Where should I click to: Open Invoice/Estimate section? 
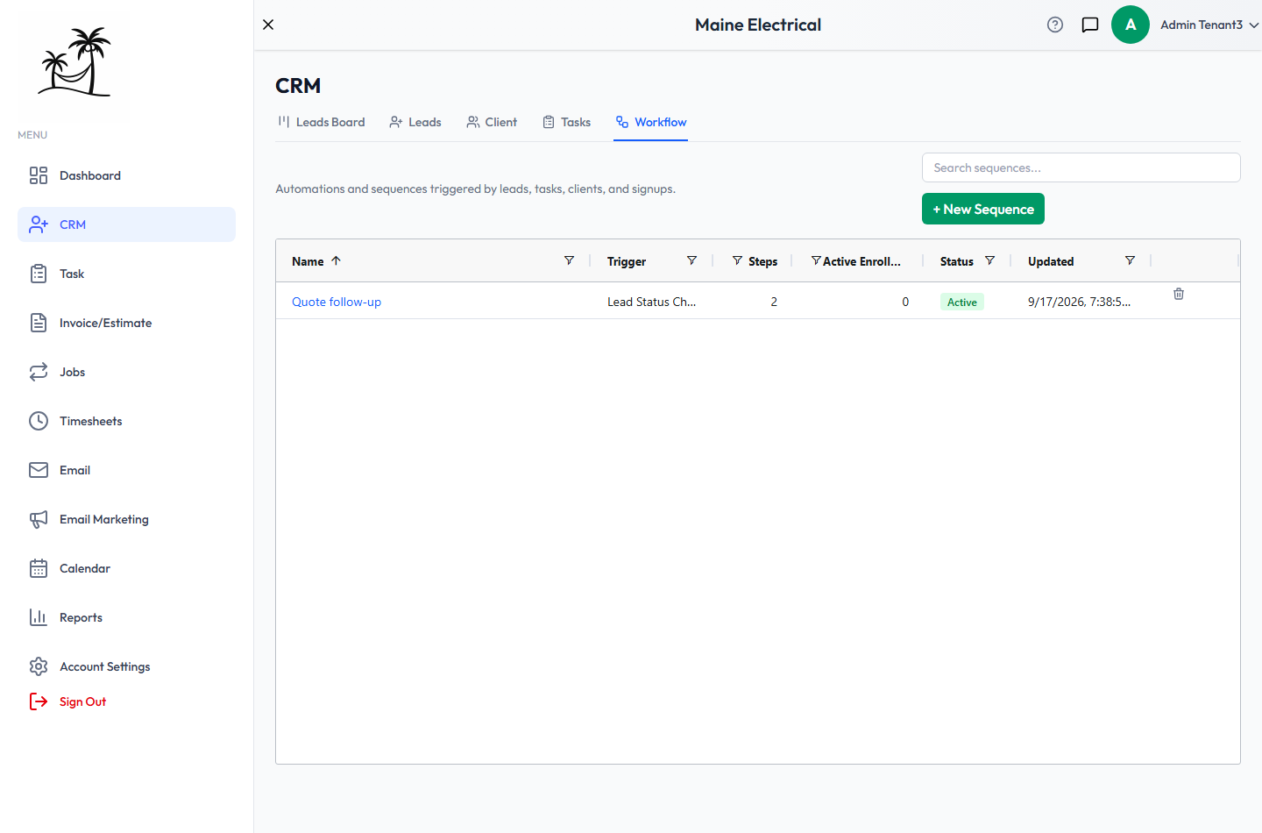tap(126, 323)
